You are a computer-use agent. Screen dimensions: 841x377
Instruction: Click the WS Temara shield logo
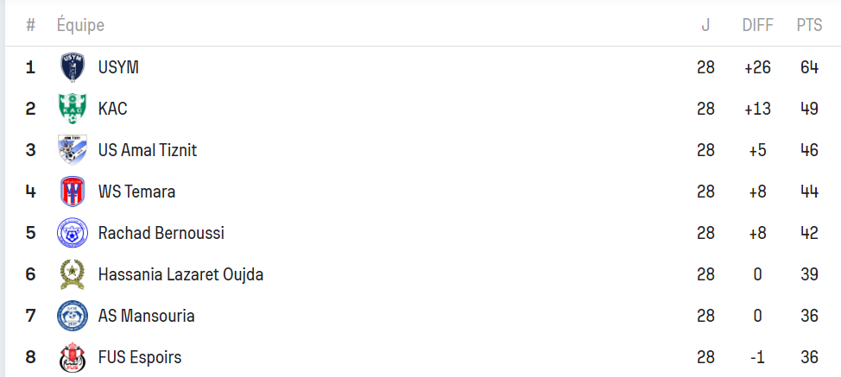click(x=73, y=192)
